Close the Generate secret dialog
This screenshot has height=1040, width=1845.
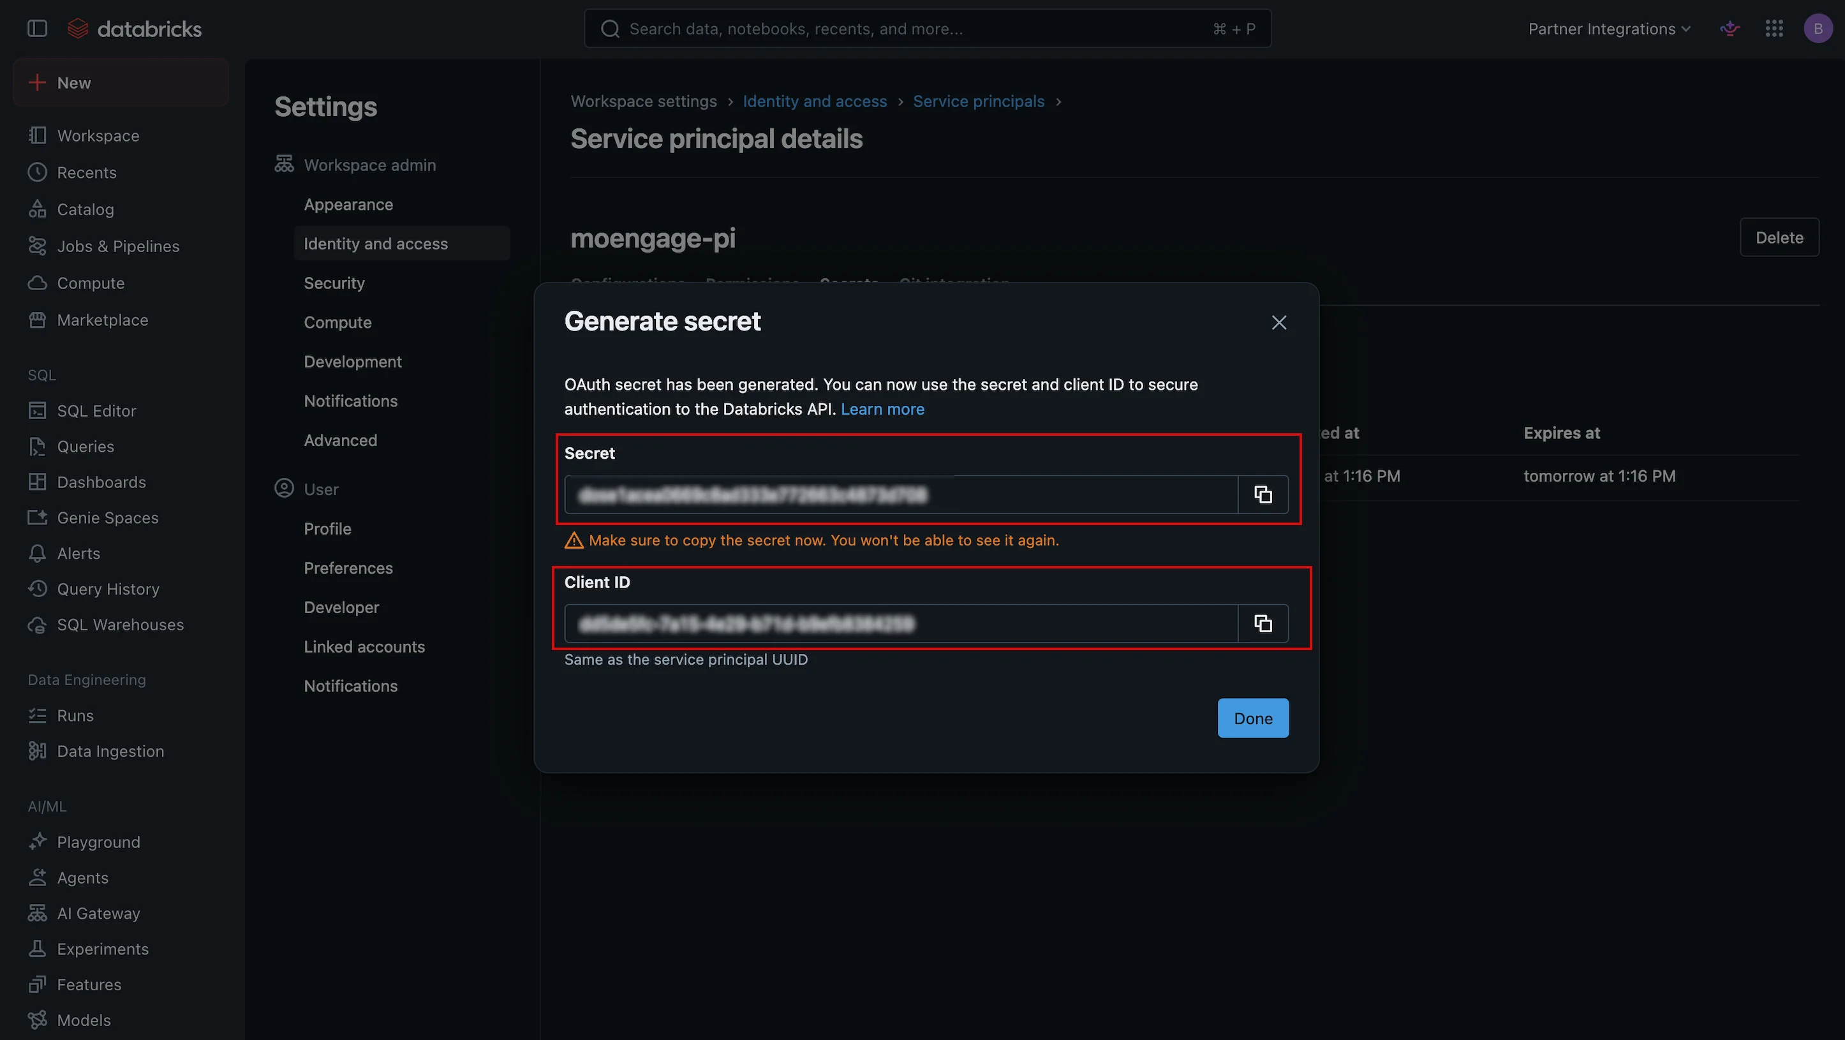1279,322
